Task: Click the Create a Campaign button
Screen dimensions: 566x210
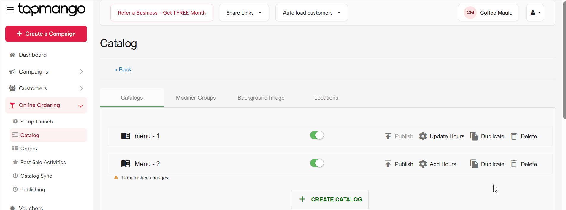Action: [x=46, y=34]
